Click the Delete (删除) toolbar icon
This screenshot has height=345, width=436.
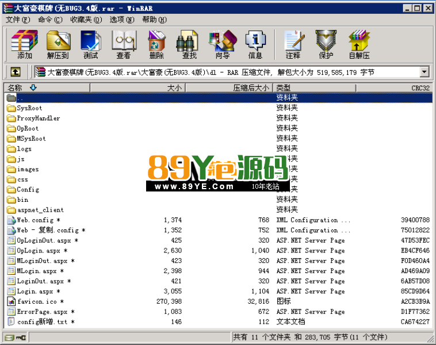[x=156, y=44]
